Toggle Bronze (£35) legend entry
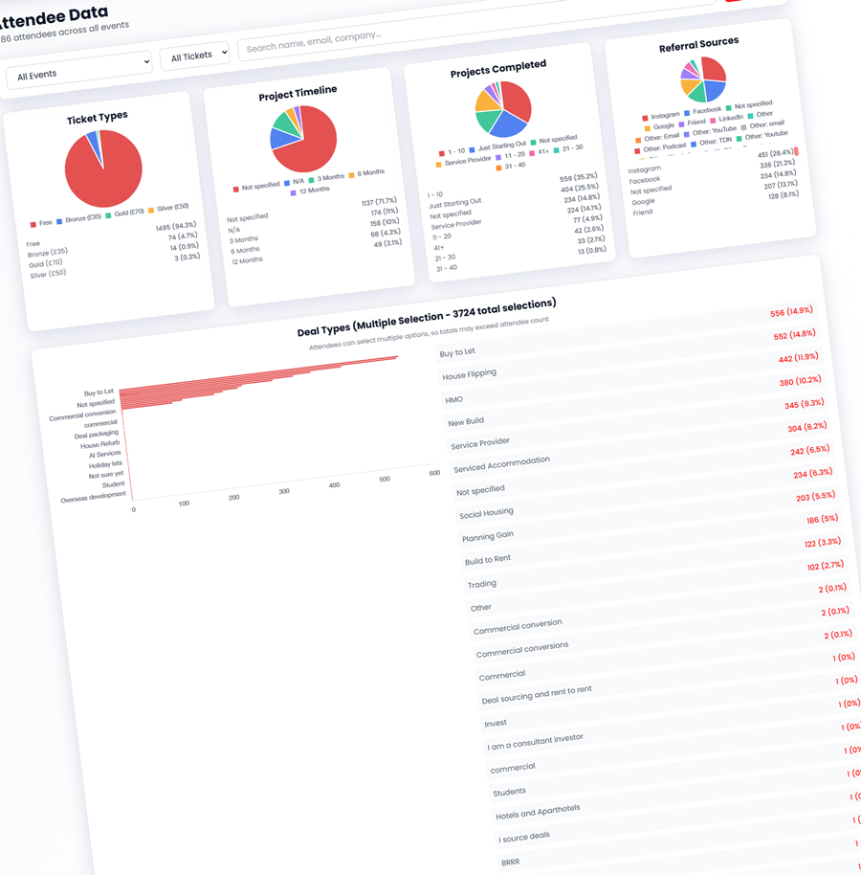Screen dimensions: 861x875 coord(78,219)
